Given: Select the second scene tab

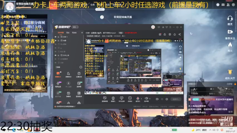Looking at the screenshot, I should pos(68,33).
